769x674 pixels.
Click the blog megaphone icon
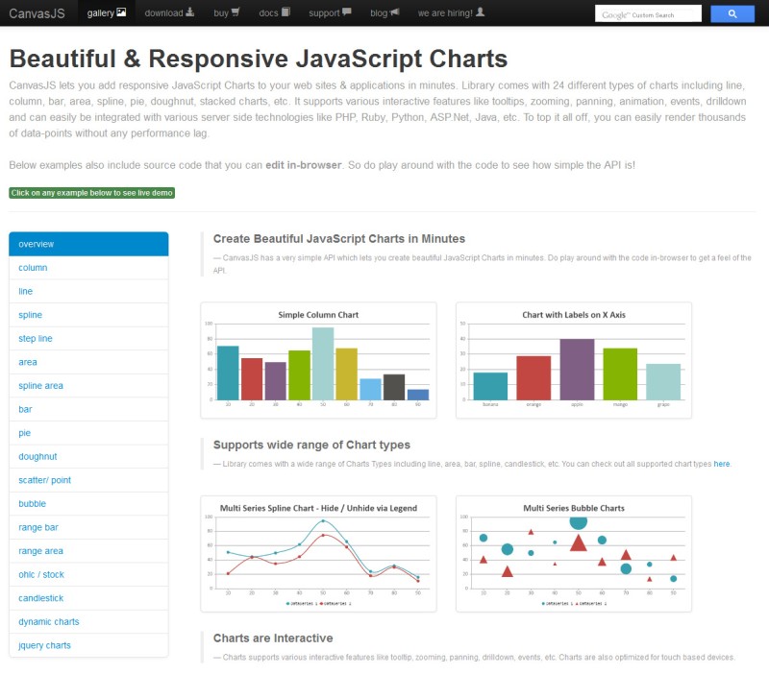click(x=394, y=12)
